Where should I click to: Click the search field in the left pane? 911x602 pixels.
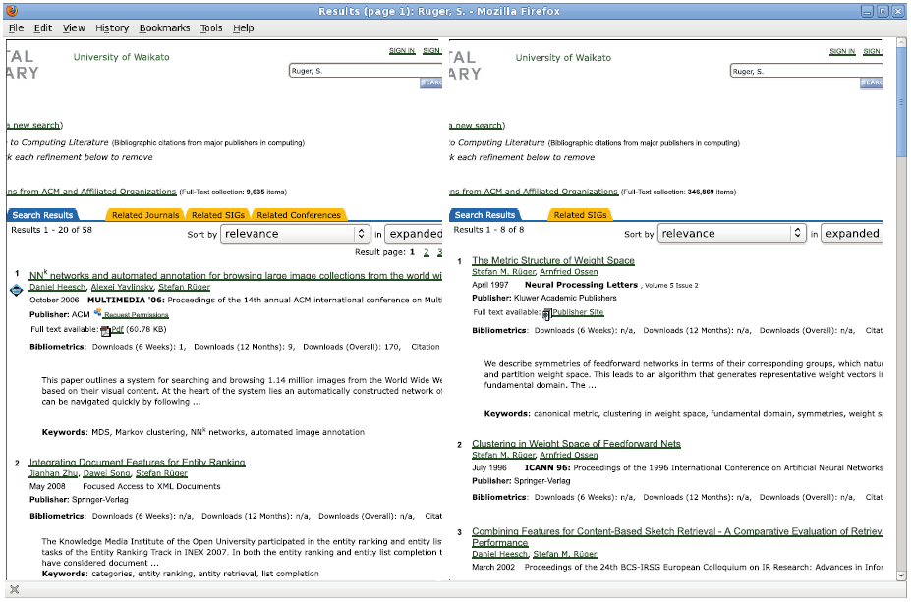(x=366, y=71)
